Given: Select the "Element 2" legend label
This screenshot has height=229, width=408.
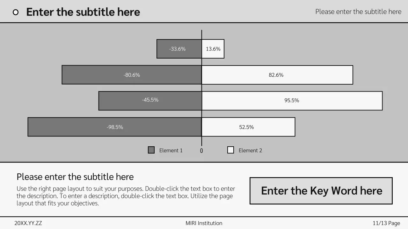Looking at the screenshot, I should 250,150.
